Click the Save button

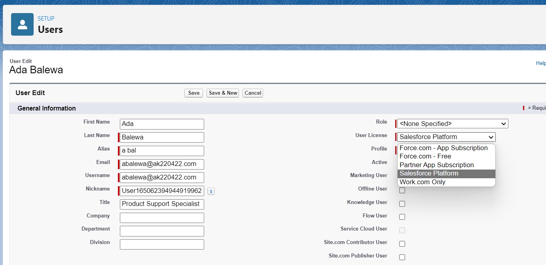pos(193,93)
